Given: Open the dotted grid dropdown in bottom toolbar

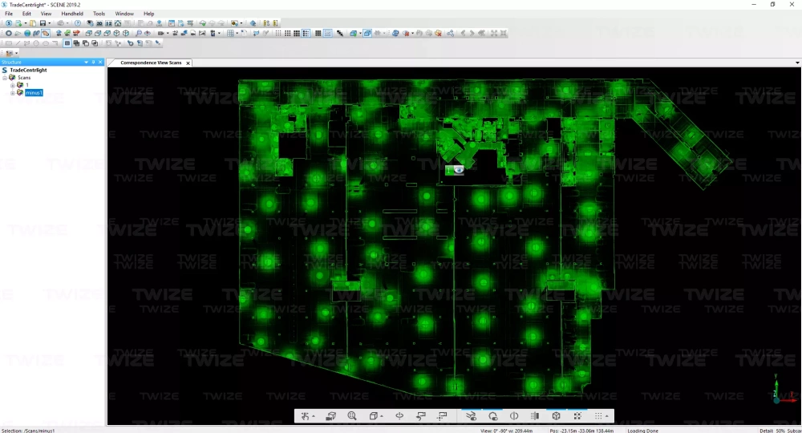Looking at the screenshot, I should pos(606,417).
